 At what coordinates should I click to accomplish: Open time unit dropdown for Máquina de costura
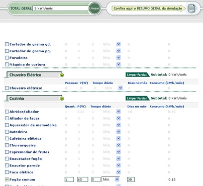point(119,64)
